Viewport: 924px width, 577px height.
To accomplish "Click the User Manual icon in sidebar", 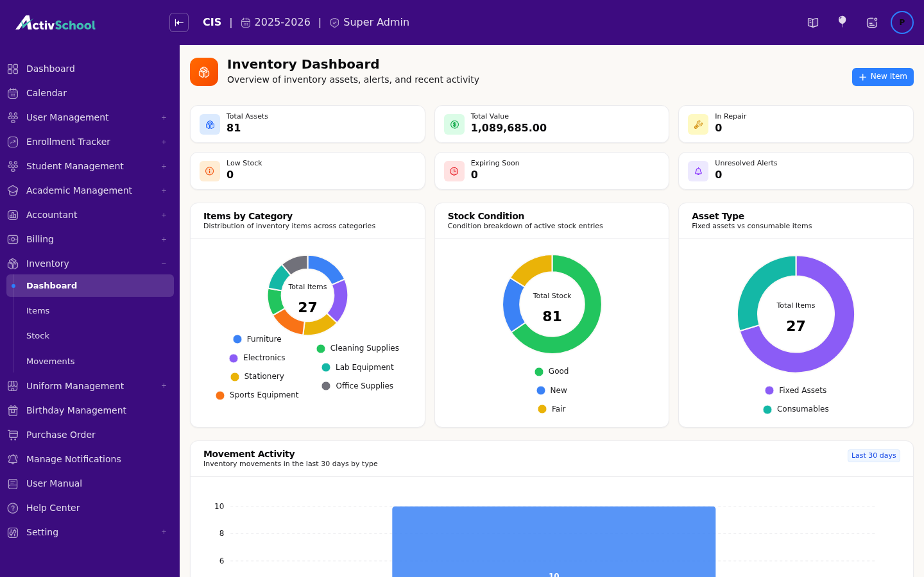I will [x=13, y=483].
